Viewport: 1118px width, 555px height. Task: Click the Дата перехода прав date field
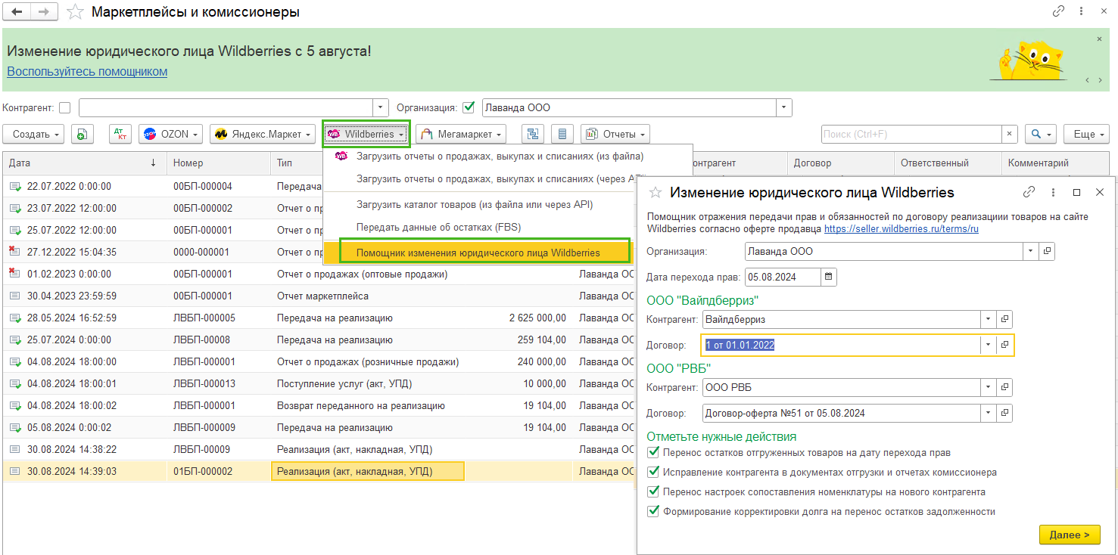tap(783, 277)
